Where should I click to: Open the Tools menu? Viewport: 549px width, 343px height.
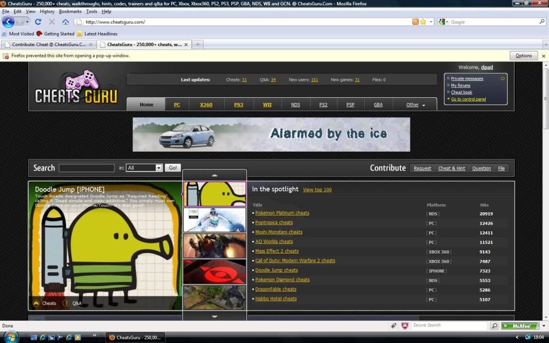click(x=91, y=11)
